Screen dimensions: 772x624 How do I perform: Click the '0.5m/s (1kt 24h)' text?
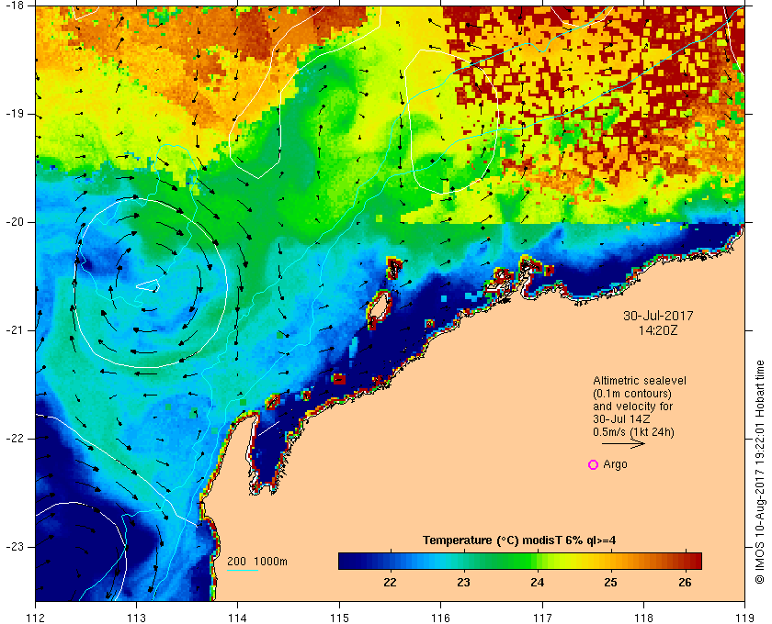tap(633, 432)
